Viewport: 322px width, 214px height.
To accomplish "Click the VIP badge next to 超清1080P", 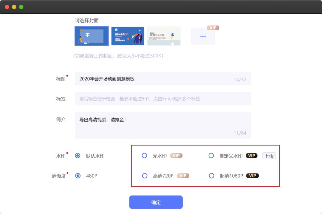I will tap(252, 176).
